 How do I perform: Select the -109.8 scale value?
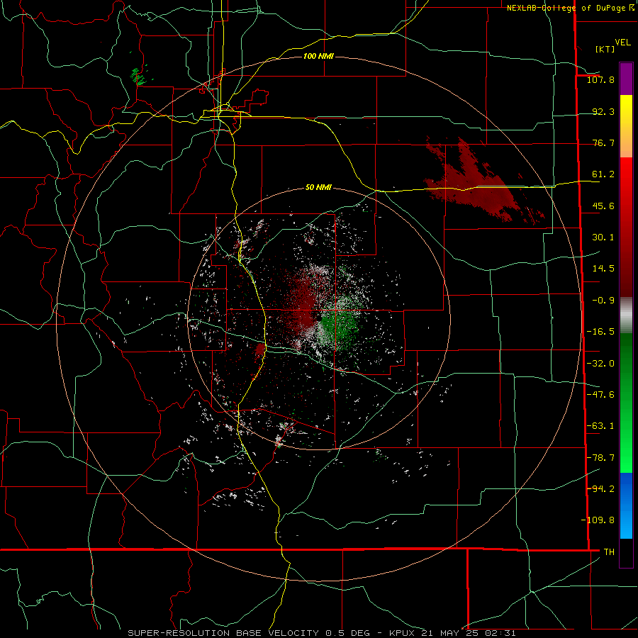pyautogui.click(x=598, y=520)
